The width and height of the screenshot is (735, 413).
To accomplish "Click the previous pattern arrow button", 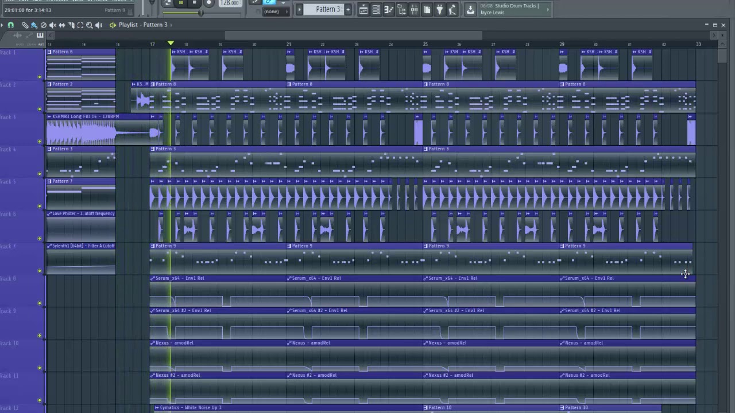I will [299, 9].
